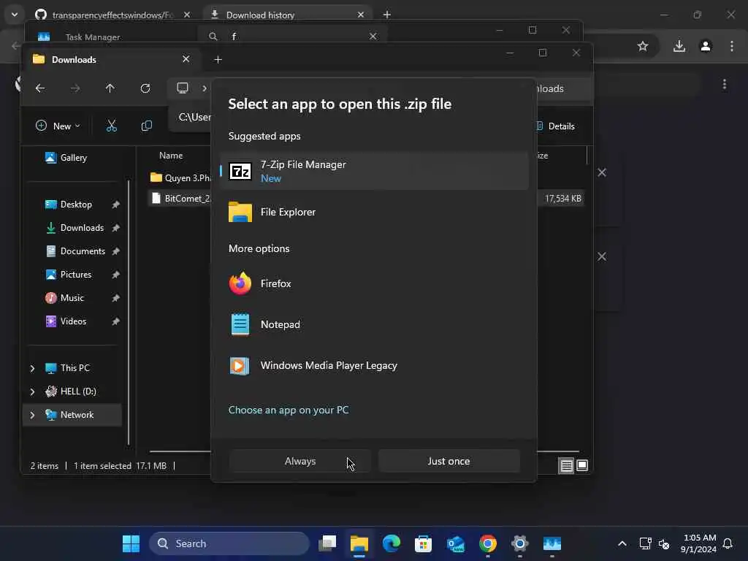748x561 pixels.
Task: Go up one folder level in Explorer
Action: click(x=110, y=88)
